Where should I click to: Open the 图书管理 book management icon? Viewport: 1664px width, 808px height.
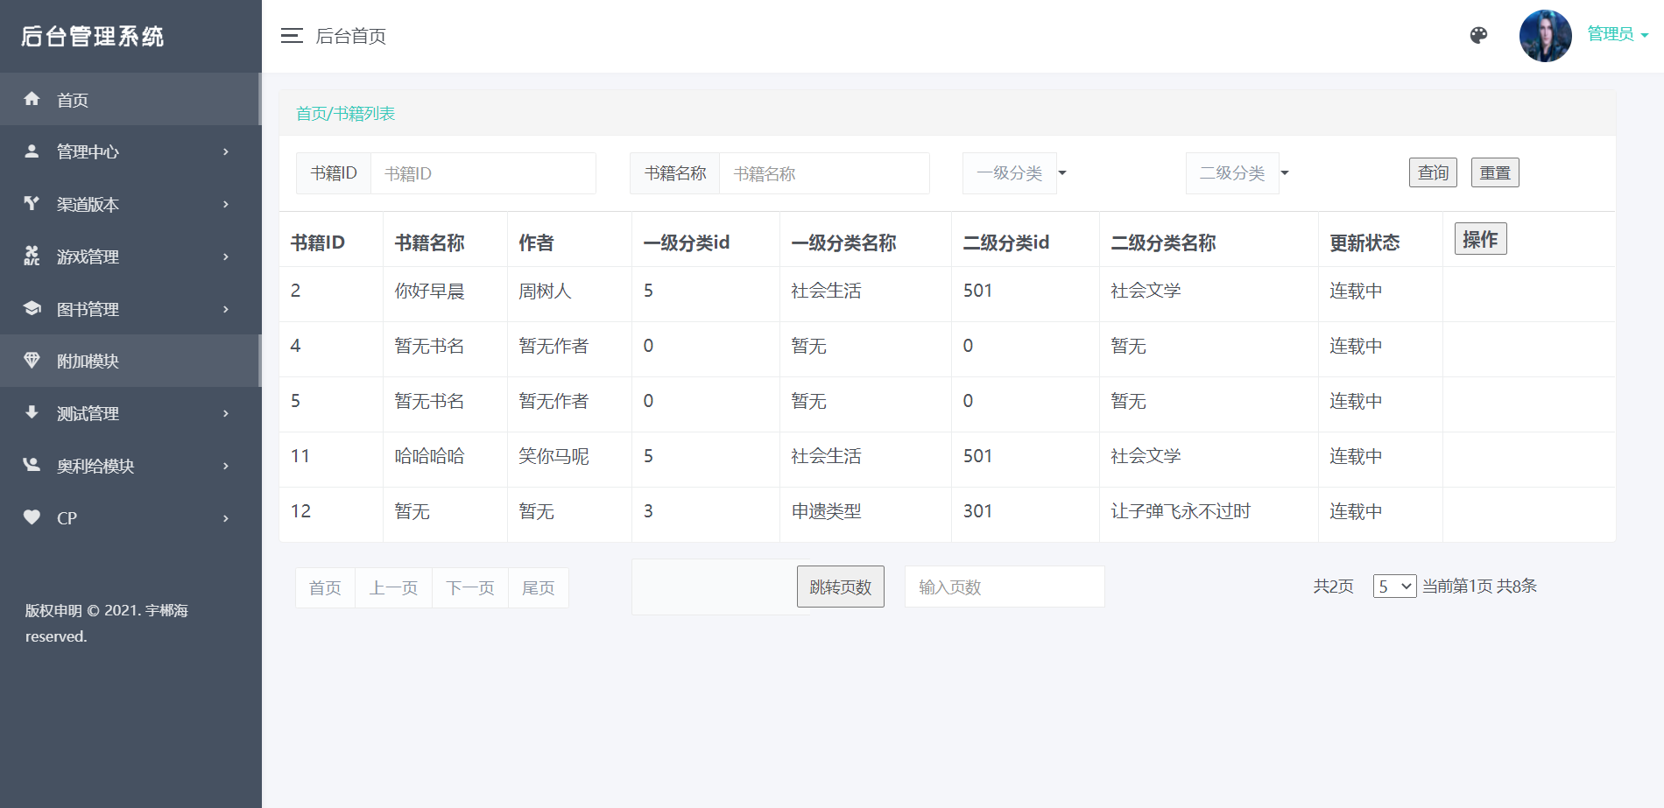[x=32, y=308]
